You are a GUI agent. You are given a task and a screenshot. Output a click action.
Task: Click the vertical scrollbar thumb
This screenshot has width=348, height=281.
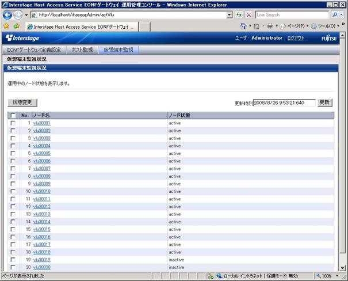point(342,145)
